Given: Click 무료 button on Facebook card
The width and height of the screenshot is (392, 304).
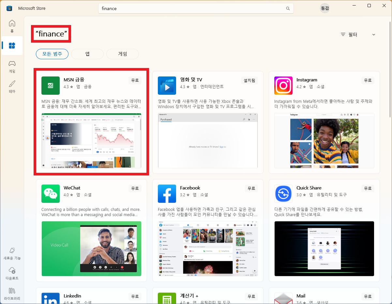Looking at the screenshot, I should 251,188.
